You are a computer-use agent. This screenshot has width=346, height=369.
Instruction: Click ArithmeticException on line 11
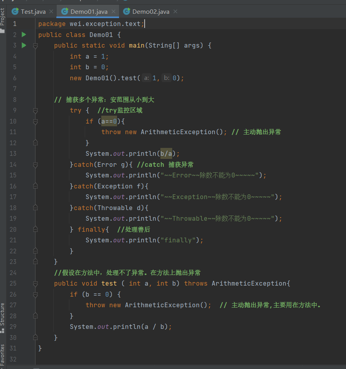coord(178,132)
